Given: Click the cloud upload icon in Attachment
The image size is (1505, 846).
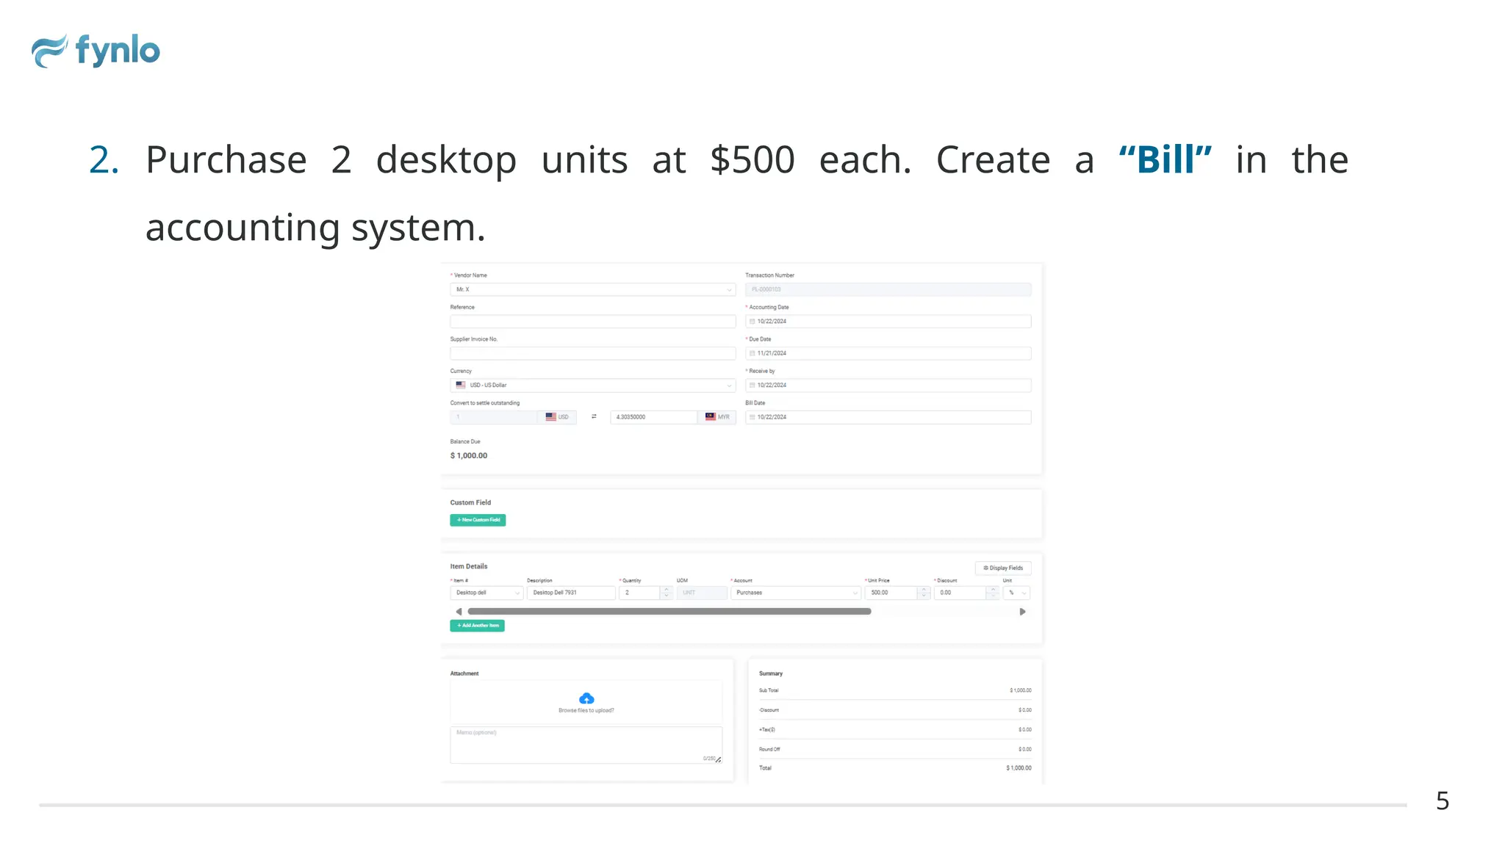Looking at the screenshot, I should tap(586, 698).
